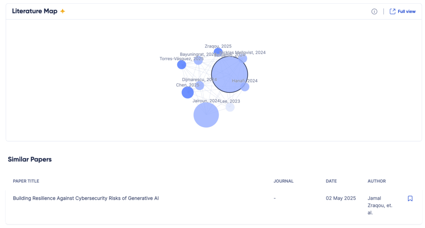Screen dimensions: 425x228
Task: Click the author Jamal Zraqou, et. al.
Action: click(380, 205)
